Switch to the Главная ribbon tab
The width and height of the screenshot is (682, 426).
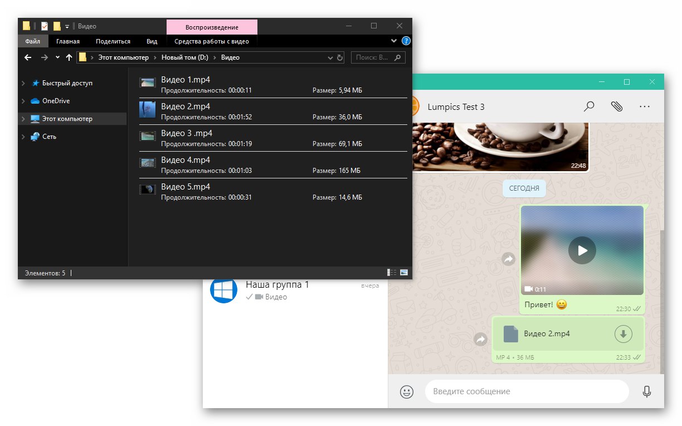point(68,41)
